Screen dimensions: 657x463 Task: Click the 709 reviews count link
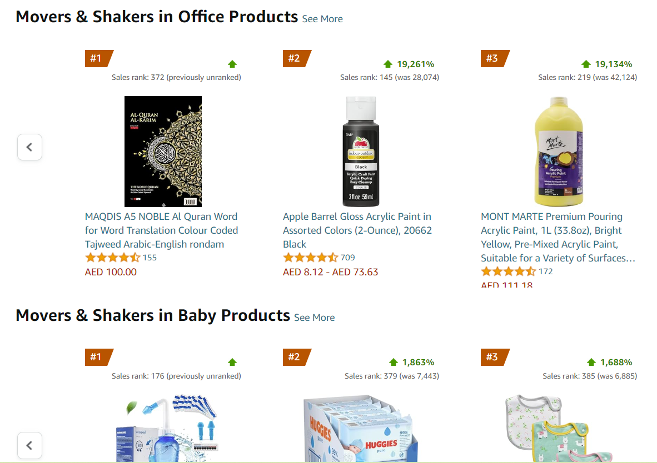click(348, 258)
